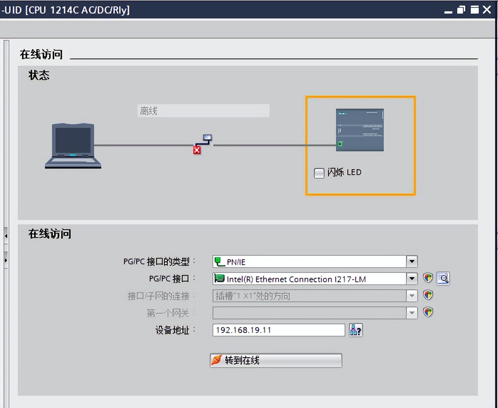The image size is (498, 408).
Task: Click the laptop PG/PC icon
Action: pyautogui.click(x=73, y=145)
